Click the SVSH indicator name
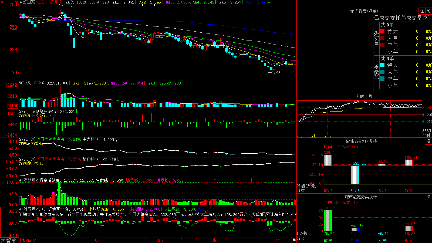The height and width of the screenshot is (243, 432). click(23, 159)
